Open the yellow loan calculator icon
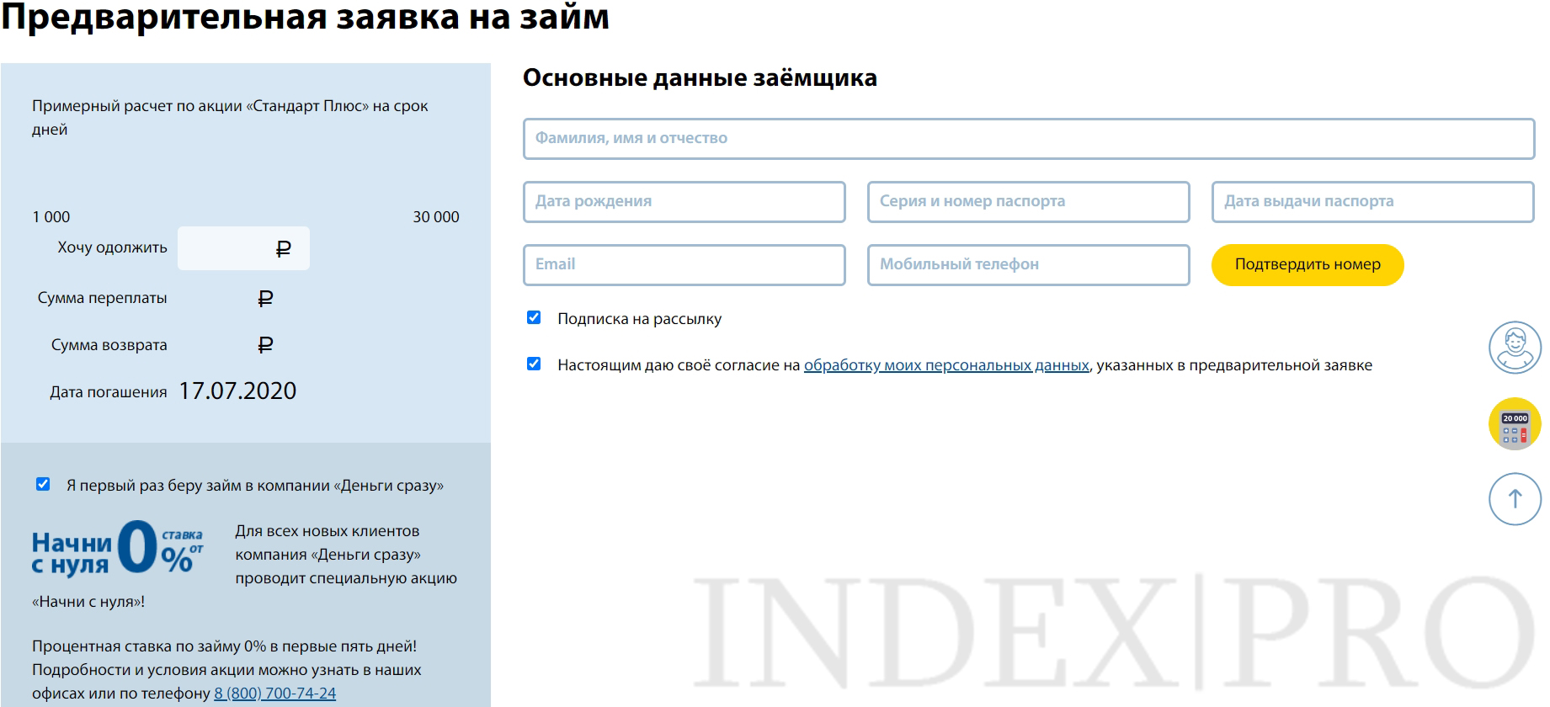Image resolution: width=1550 pixels, height=707 pixels. pos(1515,423)
